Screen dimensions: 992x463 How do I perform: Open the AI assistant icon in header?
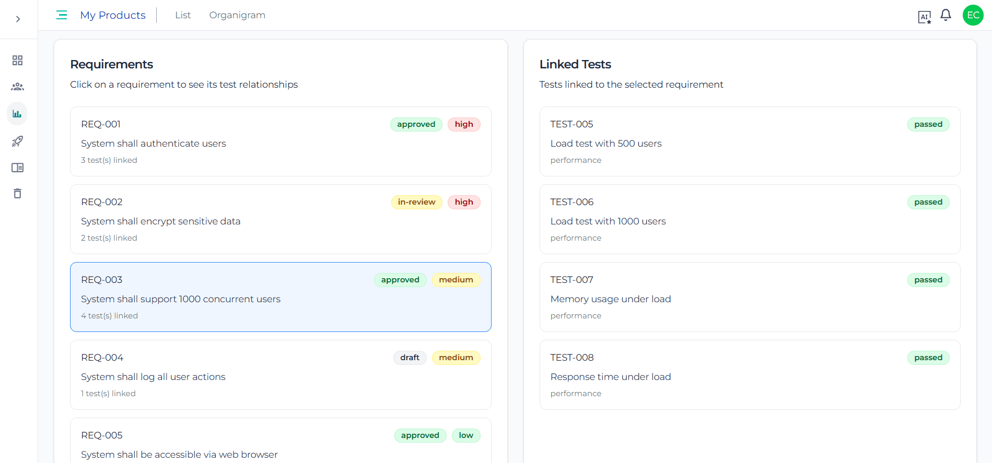[924, 17]
